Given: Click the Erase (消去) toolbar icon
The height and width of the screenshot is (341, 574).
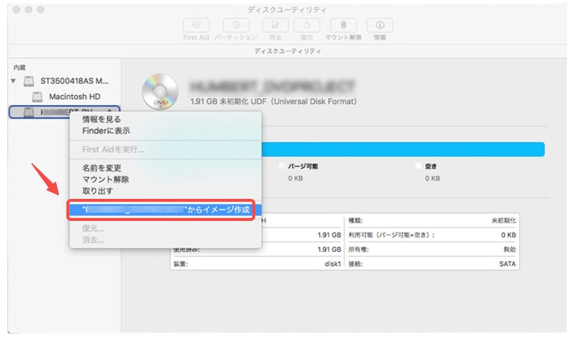Looking at the screenshot, I should point(275,25).
